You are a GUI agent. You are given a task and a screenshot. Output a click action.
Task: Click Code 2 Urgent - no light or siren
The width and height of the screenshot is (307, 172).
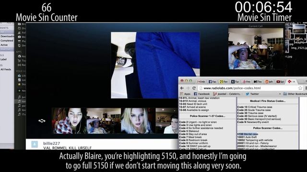[198, 122]
